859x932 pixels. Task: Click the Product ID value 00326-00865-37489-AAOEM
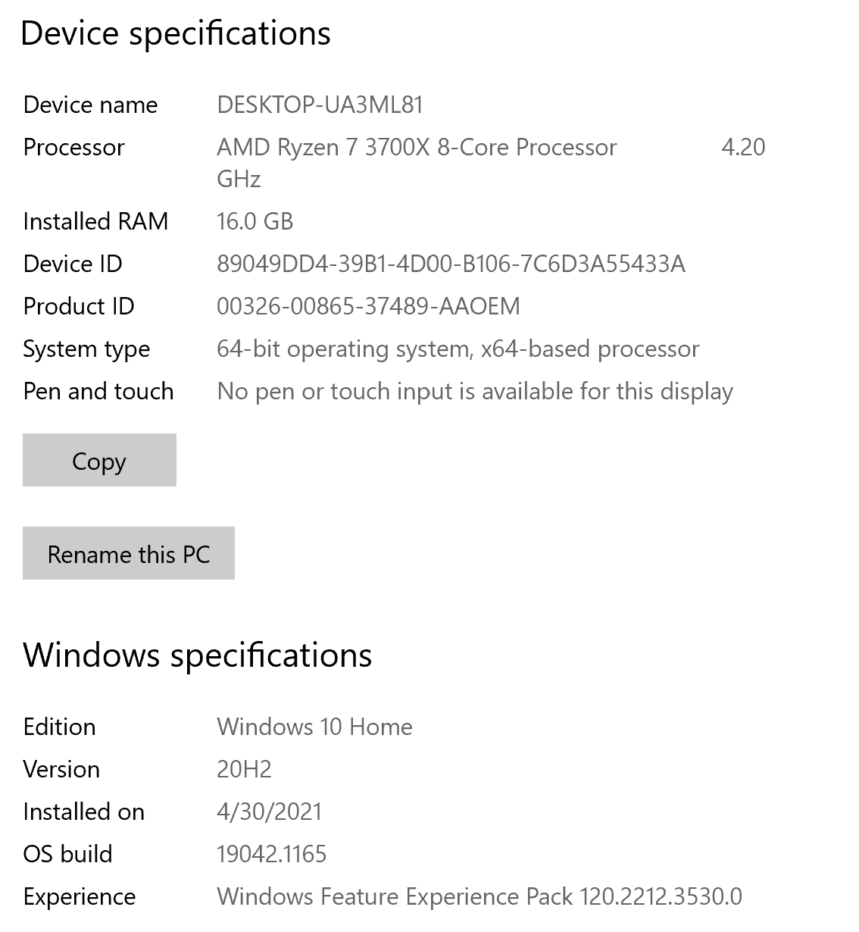[368, 306]
